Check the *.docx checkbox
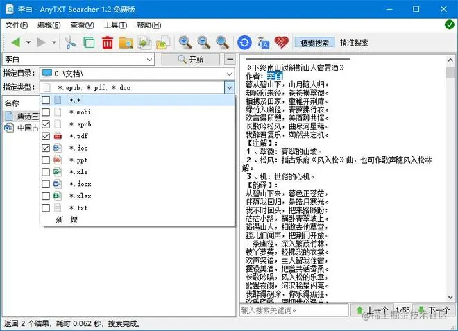Screen dimensions: 458x331 click(46, 184)
